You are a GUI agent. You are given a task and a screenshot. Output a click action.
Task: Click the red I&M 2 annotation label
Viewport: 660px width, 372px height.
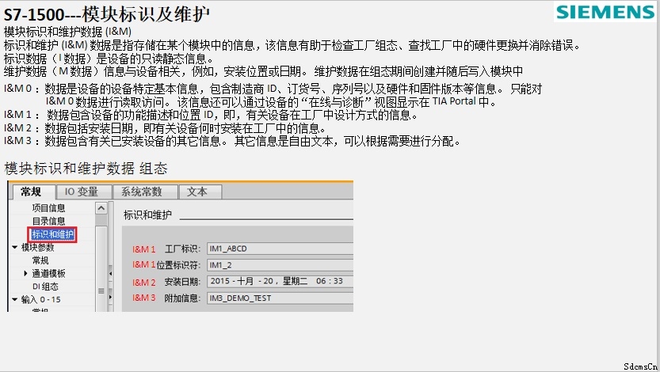[x=144, y=282]
